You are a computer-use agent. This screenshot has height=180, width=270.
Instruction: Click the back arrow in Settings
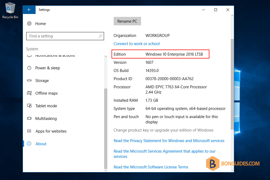29,10
